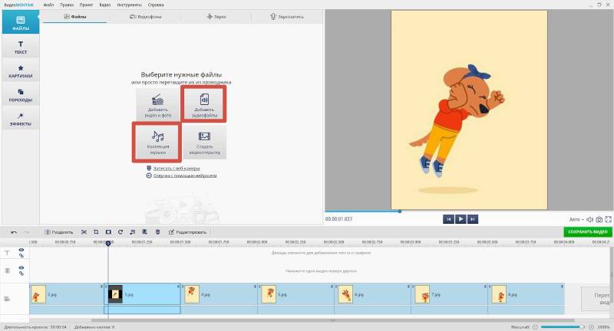The height and width of the screenshot is (331, 614).
Task: Toggle link icon of the overlay track
Action: pyautogui.click(x=21, y=274)
